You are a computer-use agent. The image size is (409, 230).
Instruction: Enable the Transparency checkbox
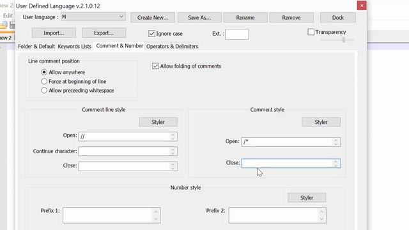click(311, 32)
